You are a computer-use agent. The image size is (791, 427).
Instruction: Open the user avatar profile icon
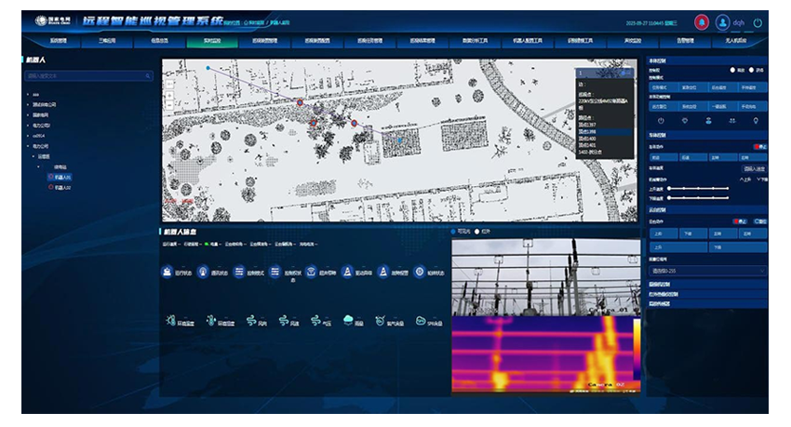point(721,22)
